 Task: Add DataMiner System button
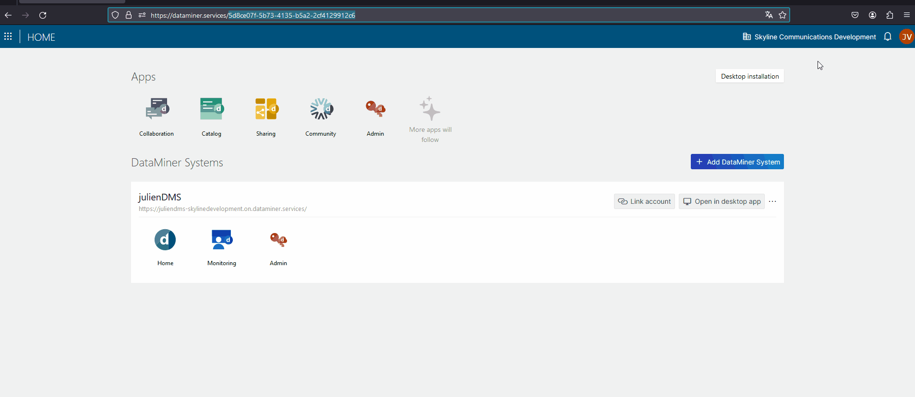coord(737,162)
